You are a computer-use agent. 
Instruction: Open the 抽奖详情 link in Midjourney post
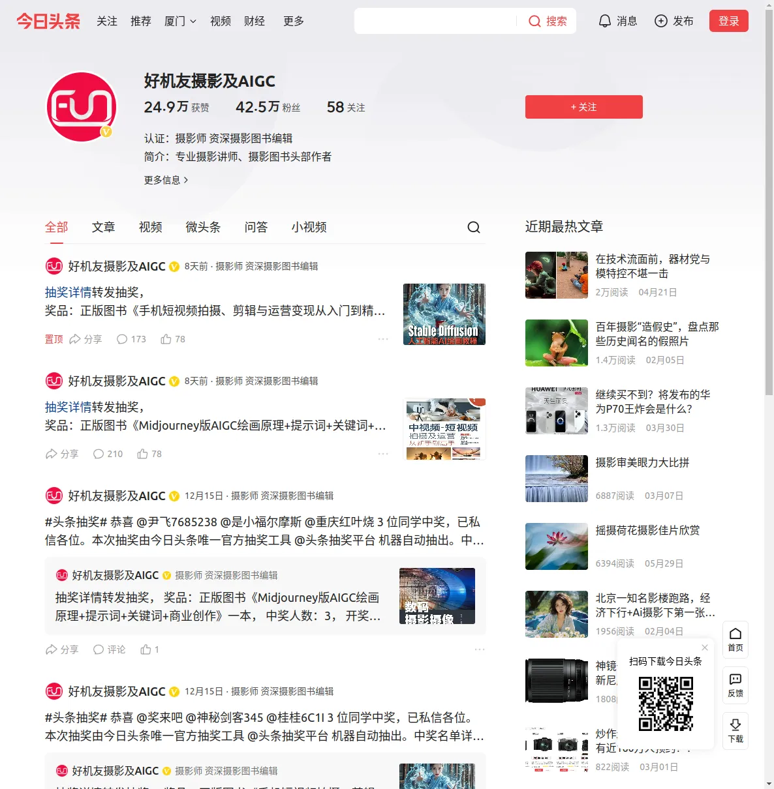pyautogui.click(x=69, y=407)
